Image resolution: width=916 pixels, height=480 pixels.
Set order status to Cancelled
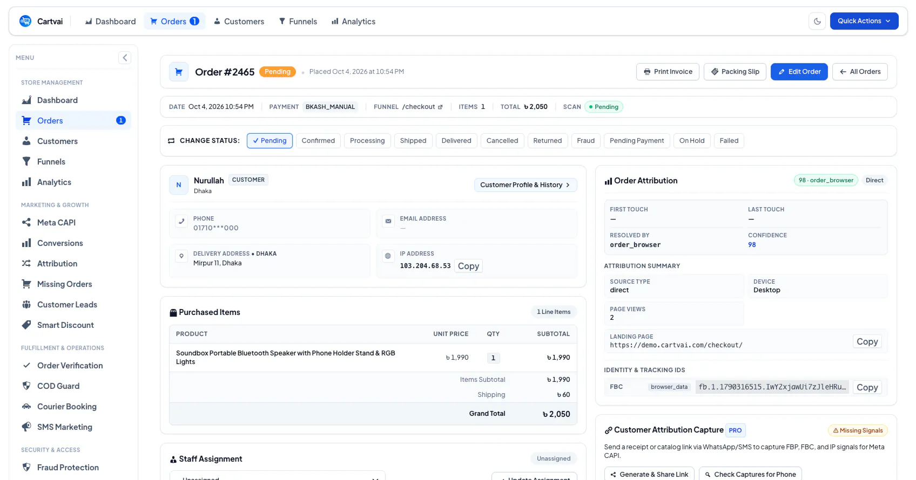[x=502, y=141]
